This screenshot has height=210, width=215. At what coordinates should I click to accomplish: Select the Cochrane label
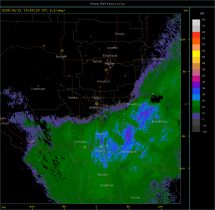tap(80, 142)
